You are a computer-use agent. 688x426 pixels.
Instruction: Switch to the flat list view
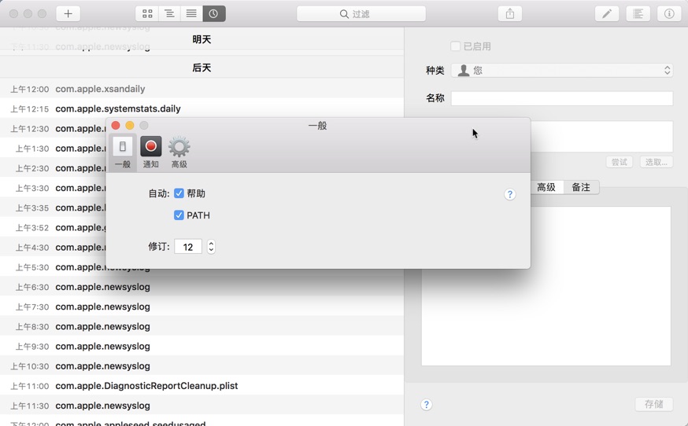[x=191, y=13]
